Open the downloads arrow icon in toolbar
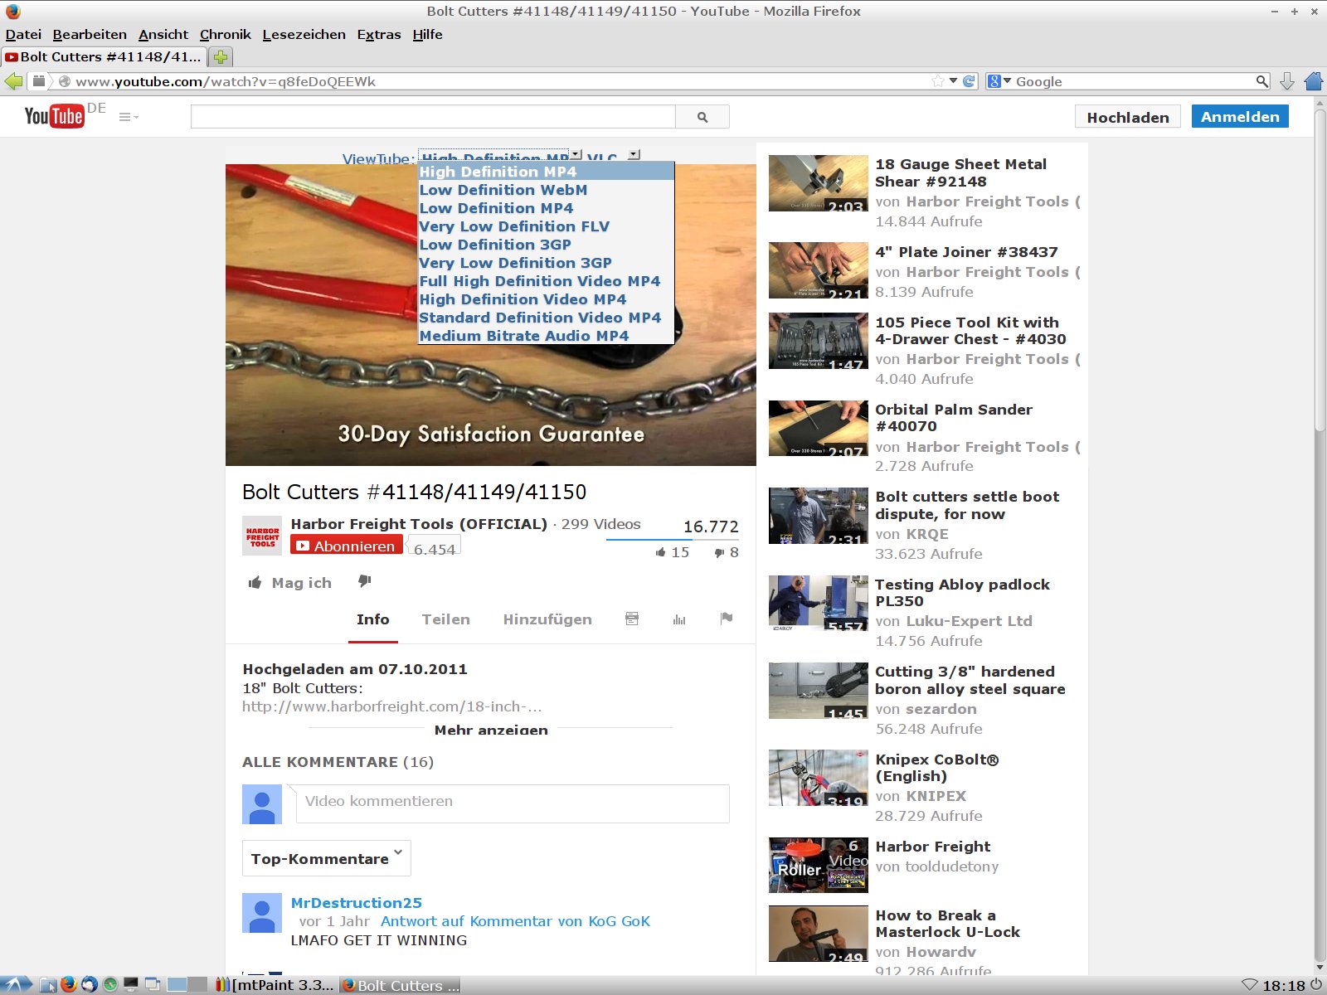Image resolution: width=1327 pixels, height=995 pixels. (x=1286, y=81)
